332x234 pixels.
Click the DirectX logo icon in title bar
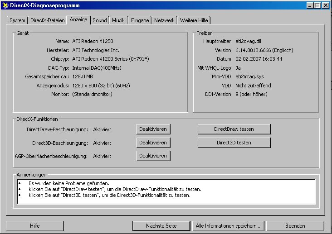coord(5,5)
